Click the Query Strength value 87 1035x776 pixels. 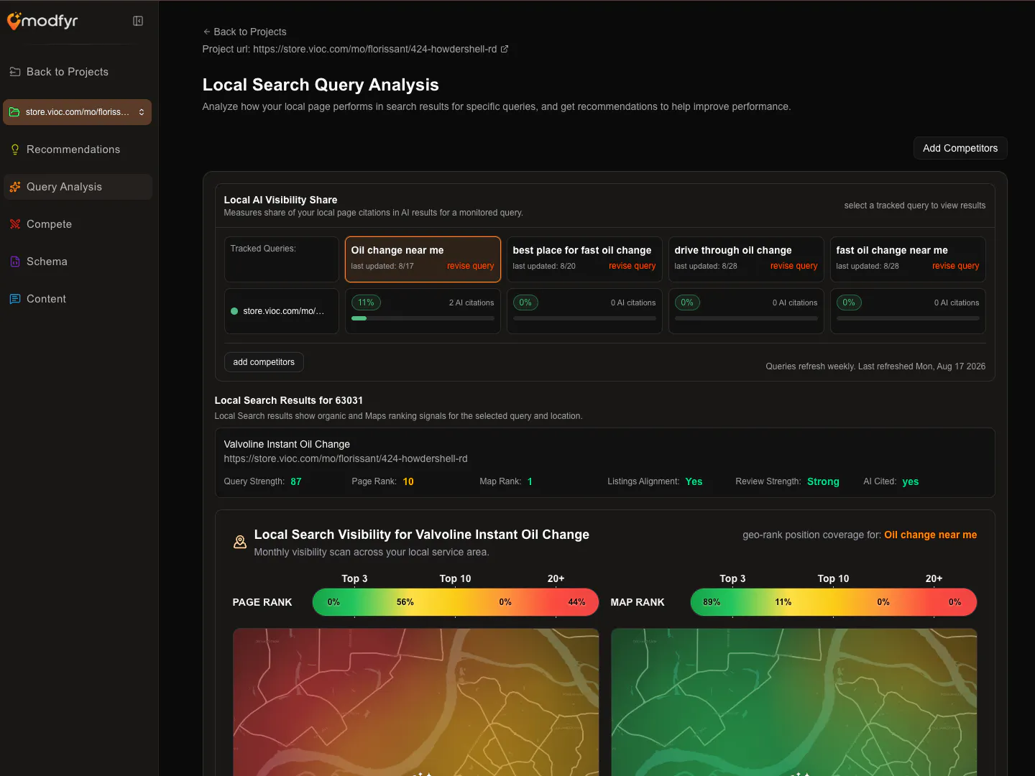tap(296, 481)
